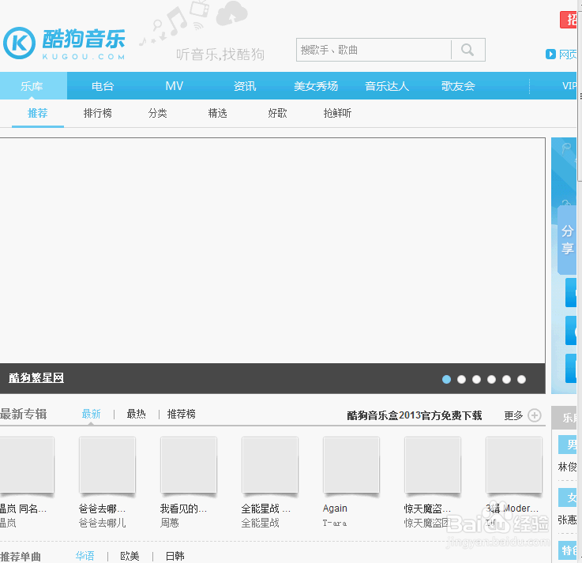The width and height of the screenshot is (582, 563).
Task: Select the first banner slide dot
Action: pos(446,379)
